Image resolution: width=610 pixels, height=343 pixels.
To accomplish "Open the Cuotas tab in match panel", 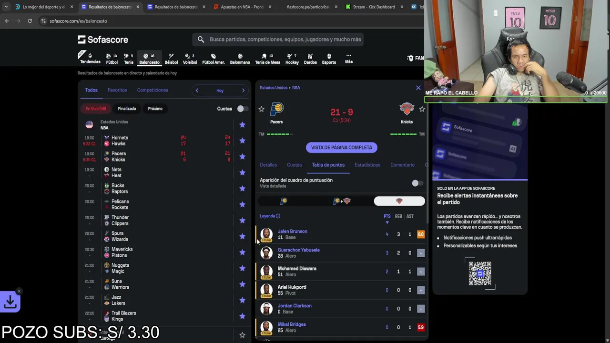I will [x=294, y=165].
